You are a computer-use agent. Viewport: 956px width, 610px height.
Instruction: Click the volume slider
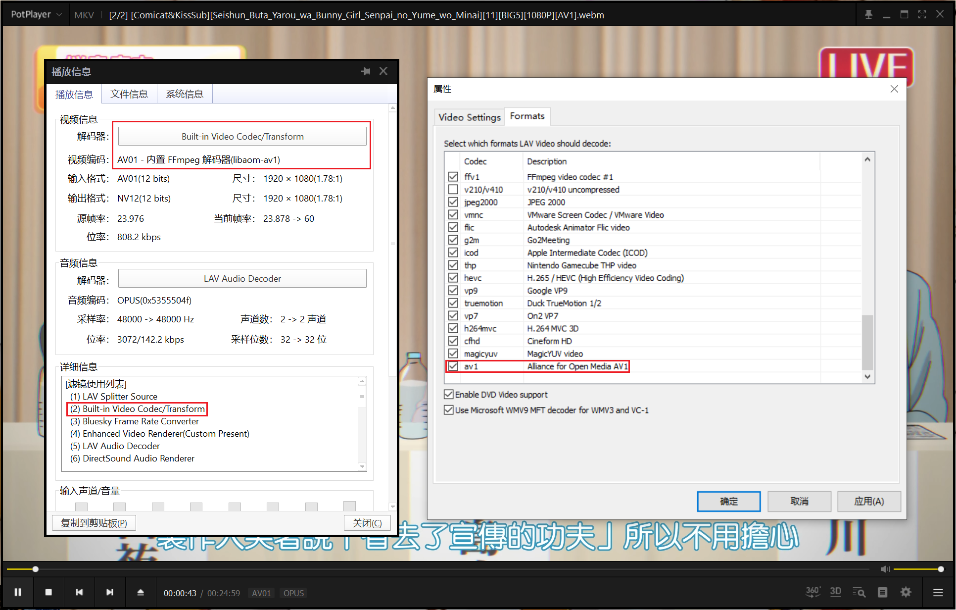[x=918, y=569]
